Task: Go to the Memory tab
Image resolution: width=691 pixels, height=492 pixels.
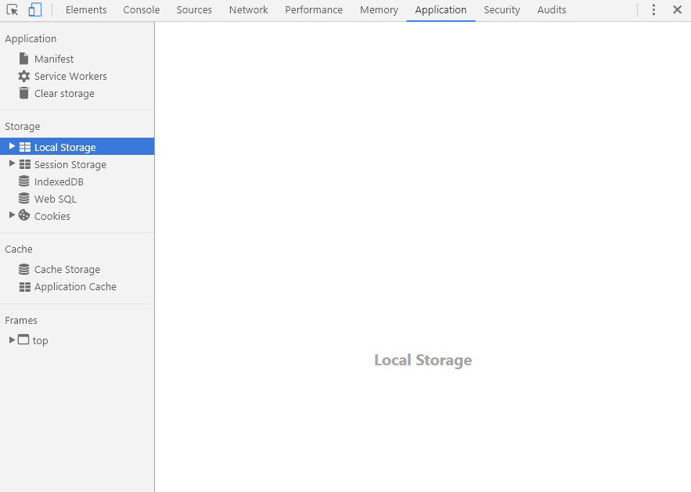Action: pos(379,9)
